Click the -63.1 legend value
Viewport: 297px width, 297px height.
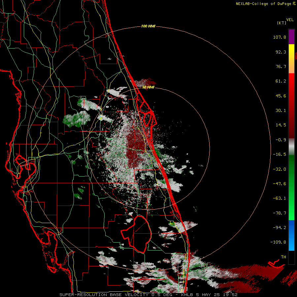pyautogui.click(x=280, y=198)
